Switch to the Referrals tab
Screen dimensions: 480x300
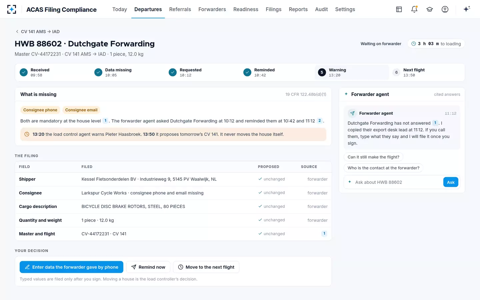point(180,9)
